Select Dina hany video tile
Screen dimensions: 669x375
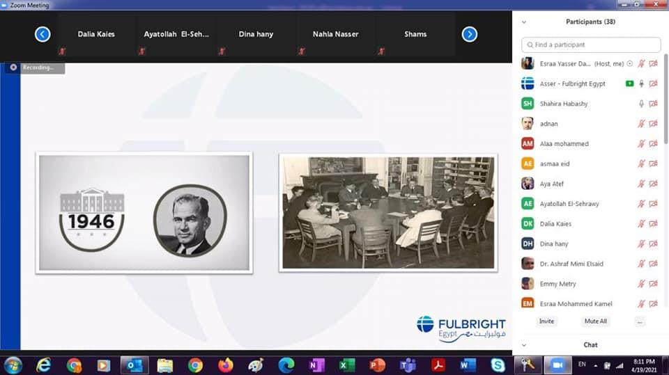click(256, 34)
